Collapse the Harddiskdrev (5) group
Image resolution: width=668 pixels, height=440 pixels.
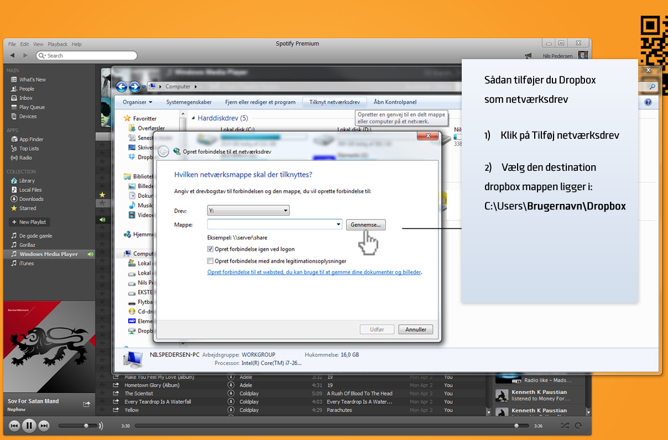[193, 118]
